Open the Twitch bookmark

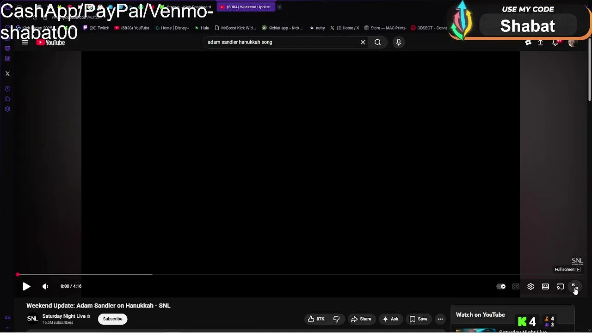pos(96,28)
